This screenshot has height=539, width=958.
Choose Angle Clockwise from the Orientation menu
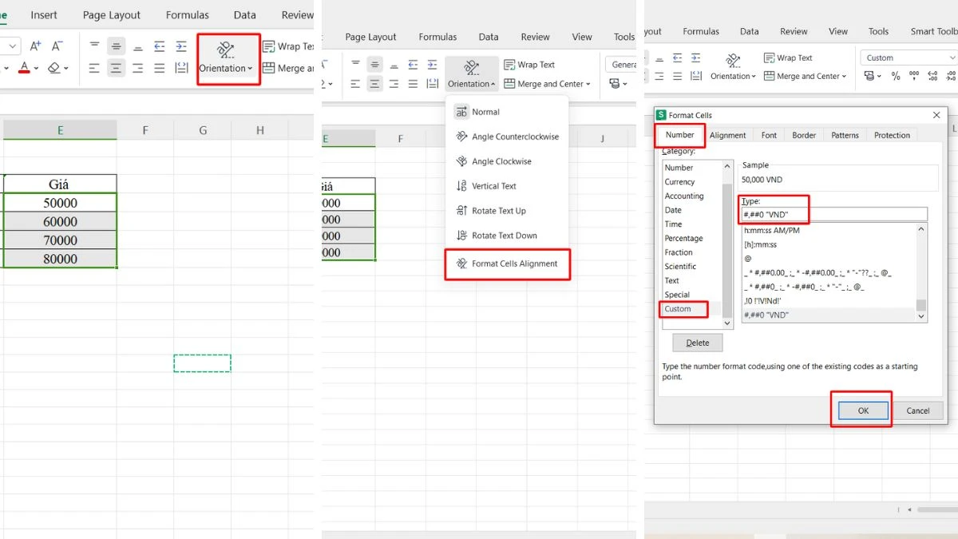coord(497,161)
